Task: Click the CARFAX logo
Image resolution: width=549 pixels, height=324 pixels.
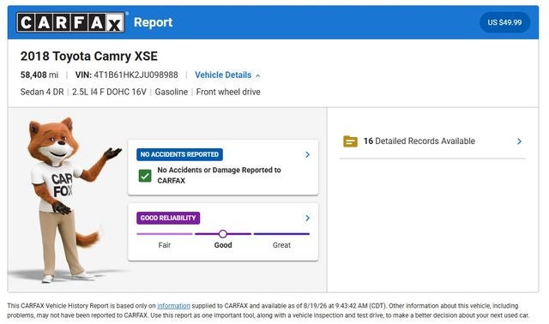Action: 70,22
